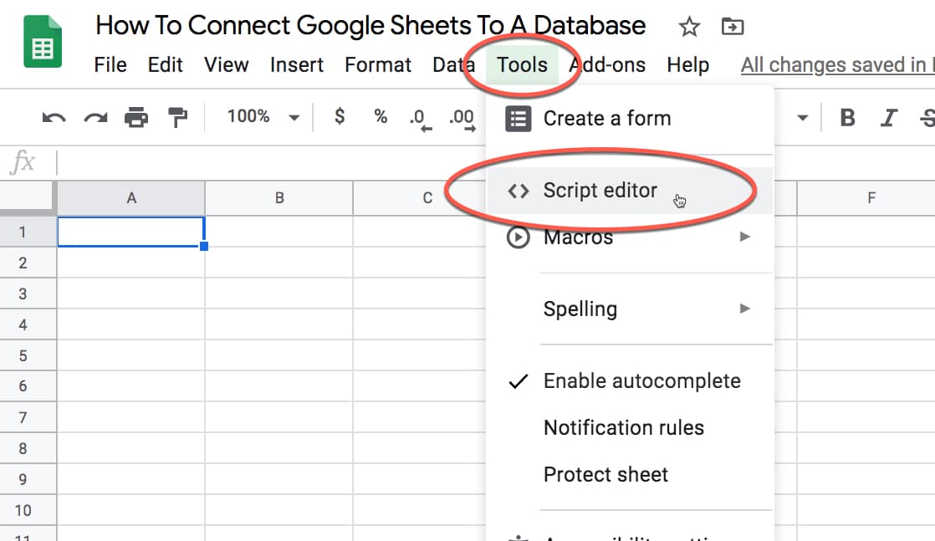Apply bold formatting with B icon
Viewport: 935px width, 541px height.
(x=847, y=118)
